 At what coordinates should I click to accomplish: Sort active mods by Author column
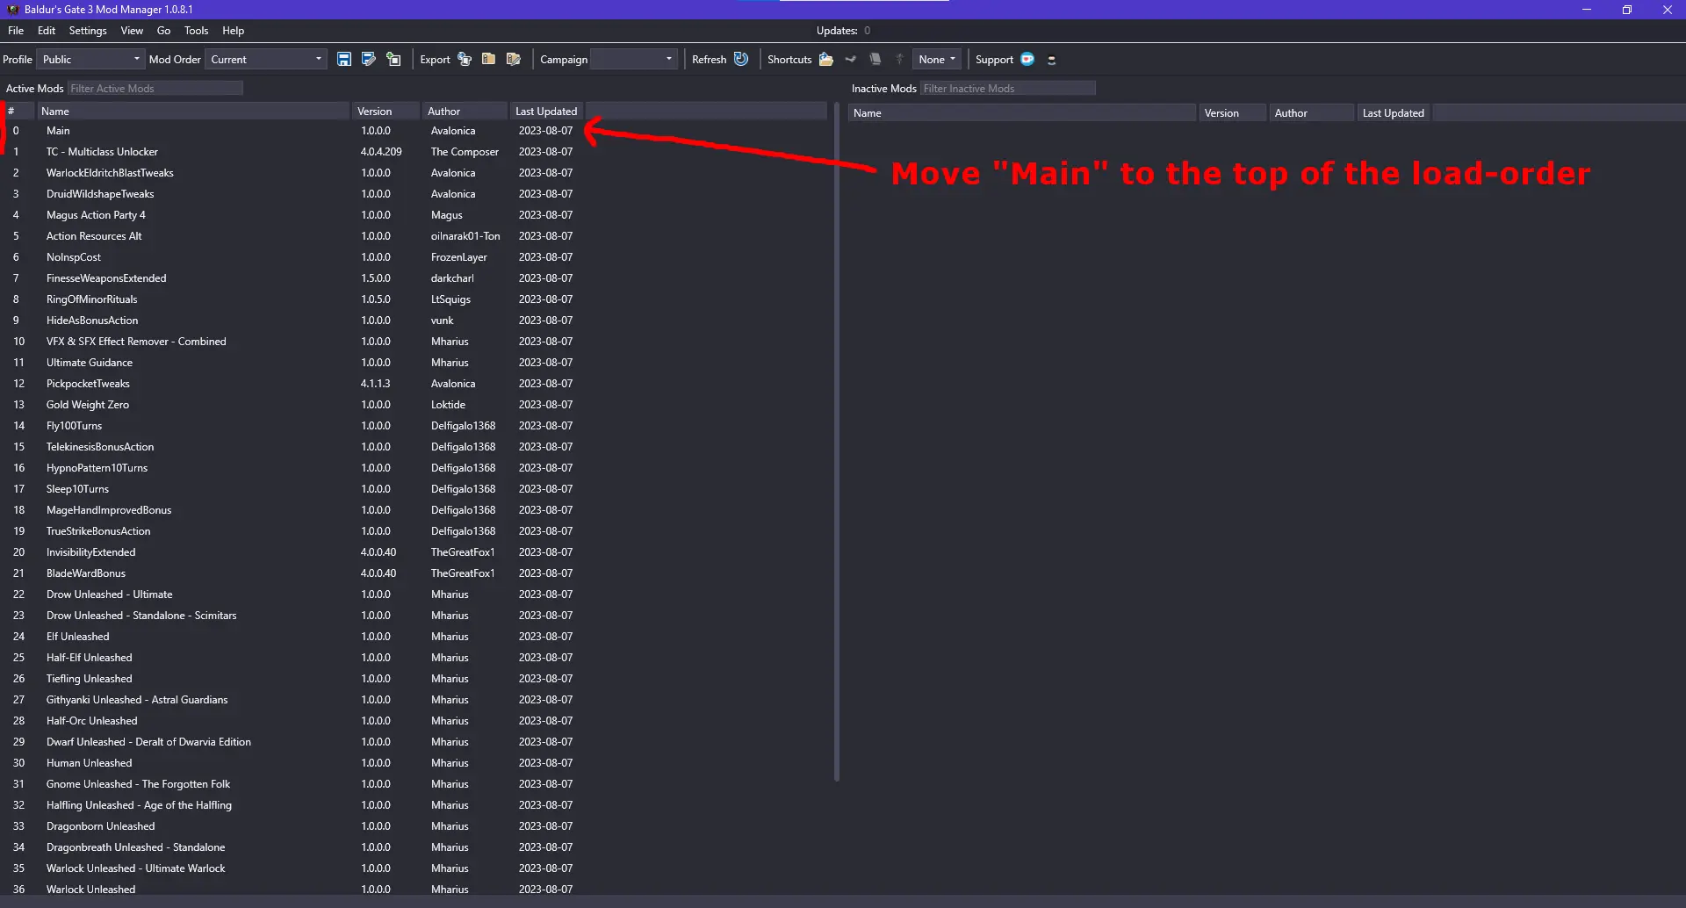pyautogui.click(x=465, y=112)
